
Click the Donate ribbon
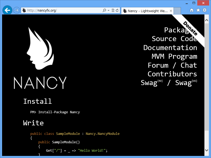tap(190, 28)
